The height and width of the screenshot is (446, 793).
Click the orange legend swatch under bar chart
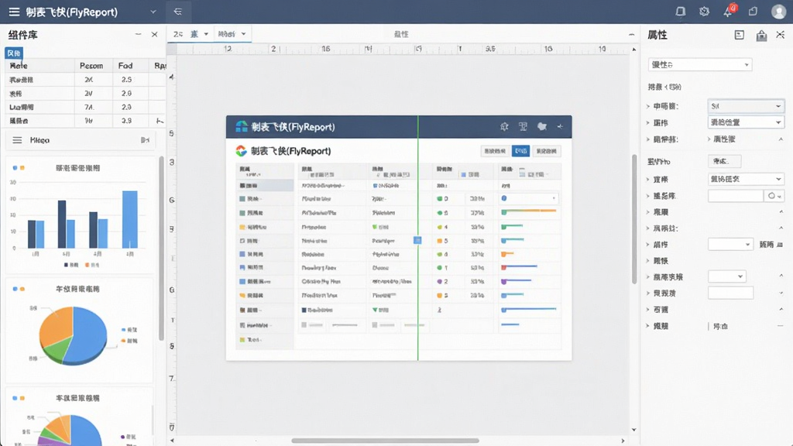click(87, 265)
